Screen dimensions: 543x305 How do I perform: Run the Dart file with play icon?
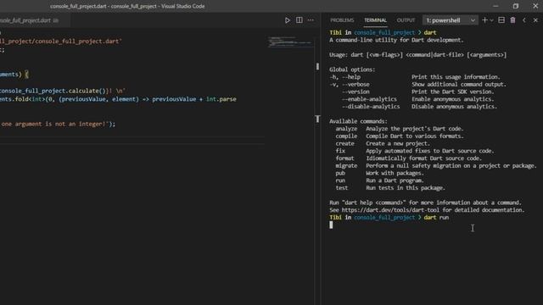pyautogui.click(x=288, y=20)
